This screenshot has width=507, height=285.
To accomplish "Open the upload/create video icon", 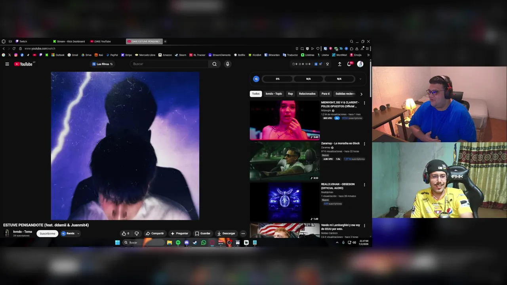I will coord(339,64).
